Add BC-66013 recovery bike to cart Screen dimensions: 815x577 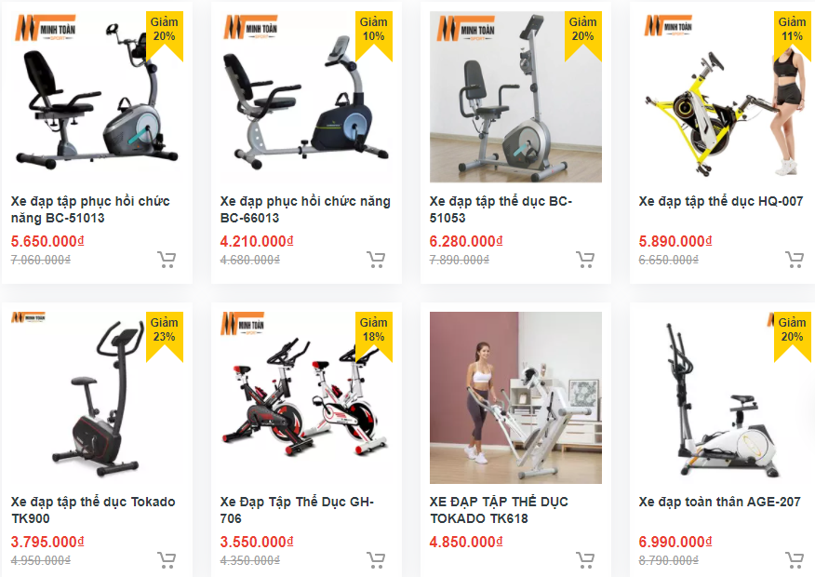click(376, 259)
